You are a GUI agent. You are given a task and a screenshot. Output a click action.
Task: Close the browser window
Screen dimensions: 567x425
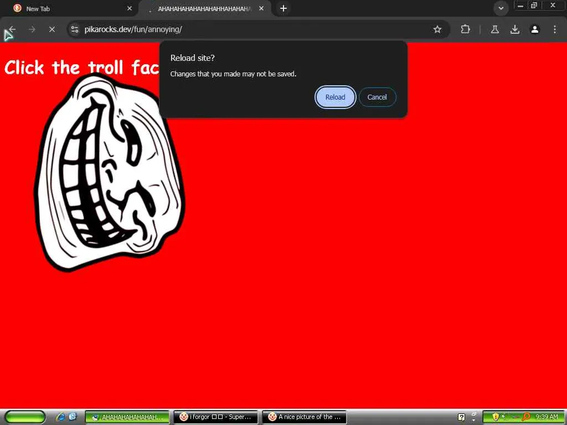pos(553,6)
